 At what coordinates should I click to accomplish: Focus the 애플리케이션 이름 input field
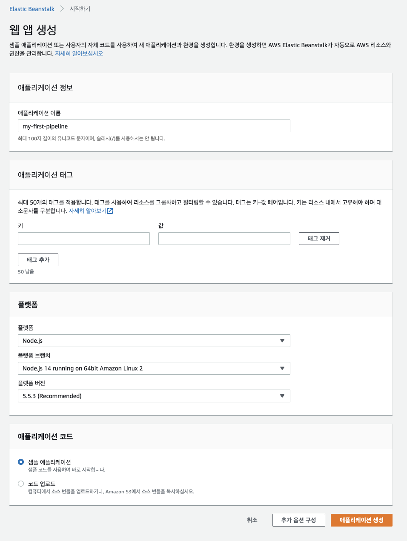(154, 126)
